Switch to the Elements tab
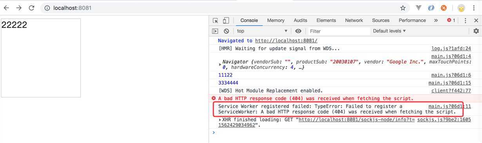Image resolution: width=482 pixels, height=143 pixels. [x=326, y=20]
